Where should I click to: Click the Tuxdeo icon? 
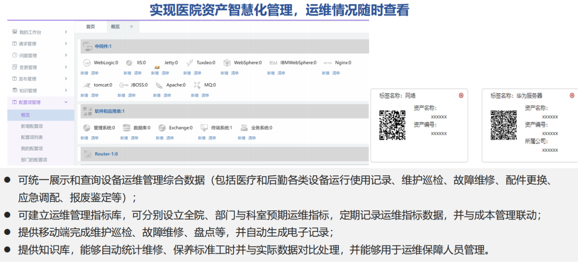click(x=190, y=63)
